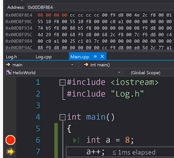Screen dimensions: 174x158
Task: Click the <iostream> include text
Action: [135, 82]
